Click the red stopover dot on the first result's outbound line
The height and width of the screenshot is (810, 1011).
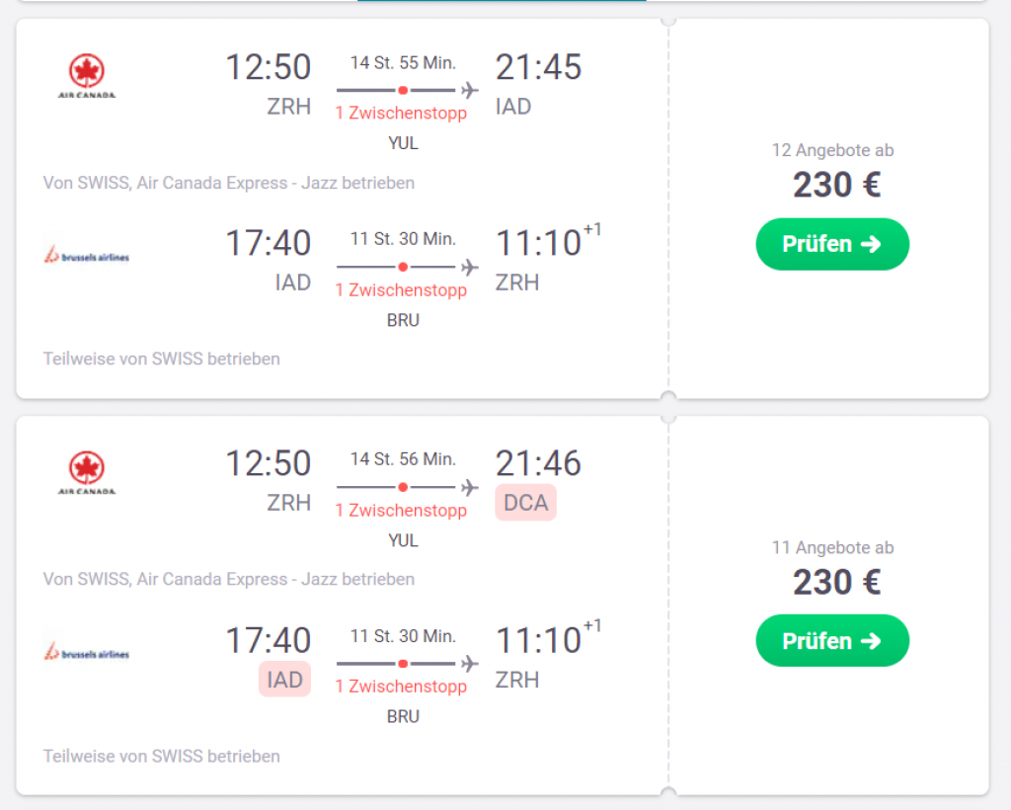click(x=403, y=90)
